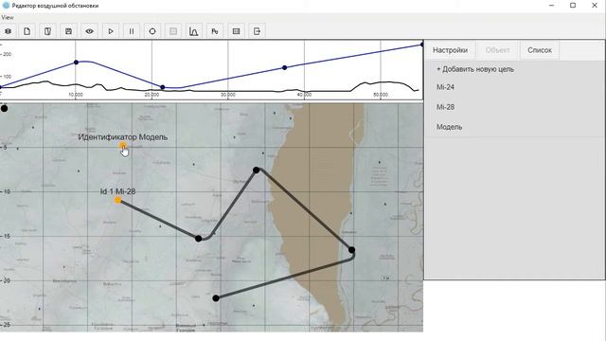Click the export/exit arrow icon
The image size is (606, 341).
tap(257, 31)
